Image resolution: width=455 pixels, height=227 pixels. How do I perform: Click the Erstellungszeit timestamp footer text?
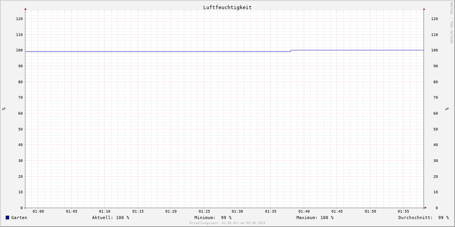click(x=227, y=223)
